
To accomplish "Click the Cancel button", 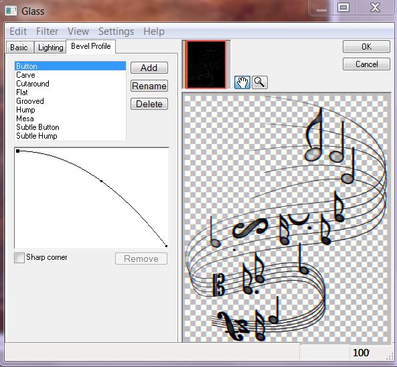I will click(x=366, y=64).
